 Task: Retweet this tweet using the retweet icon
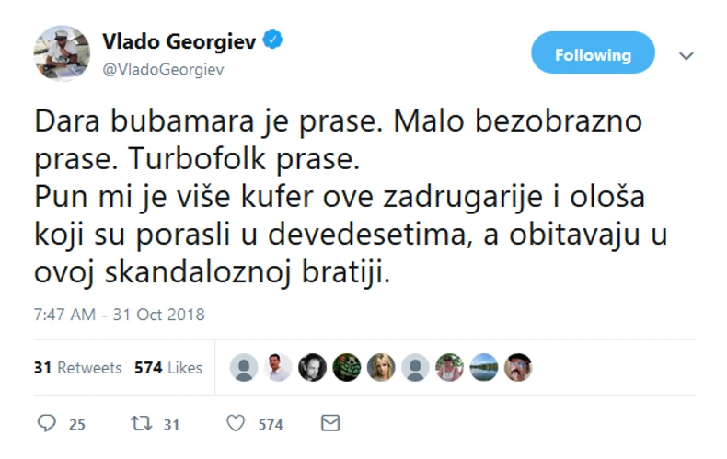141,423
